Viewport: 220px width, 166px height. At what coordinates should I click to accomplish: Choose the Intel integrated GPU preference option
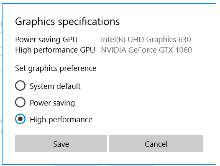tap(20, 102)
